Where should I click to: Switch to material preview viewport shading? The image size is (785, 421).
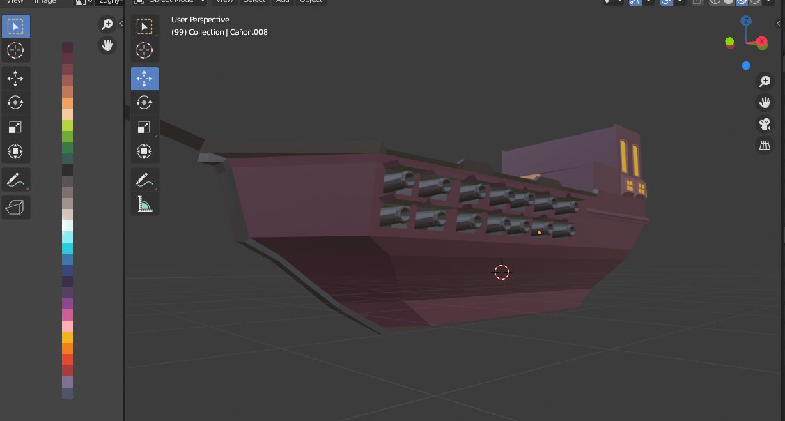741,1
